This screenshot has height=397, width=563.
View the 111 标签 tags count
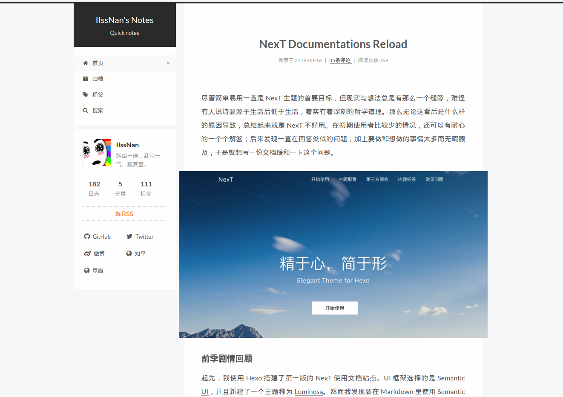[x=146, y=189]
